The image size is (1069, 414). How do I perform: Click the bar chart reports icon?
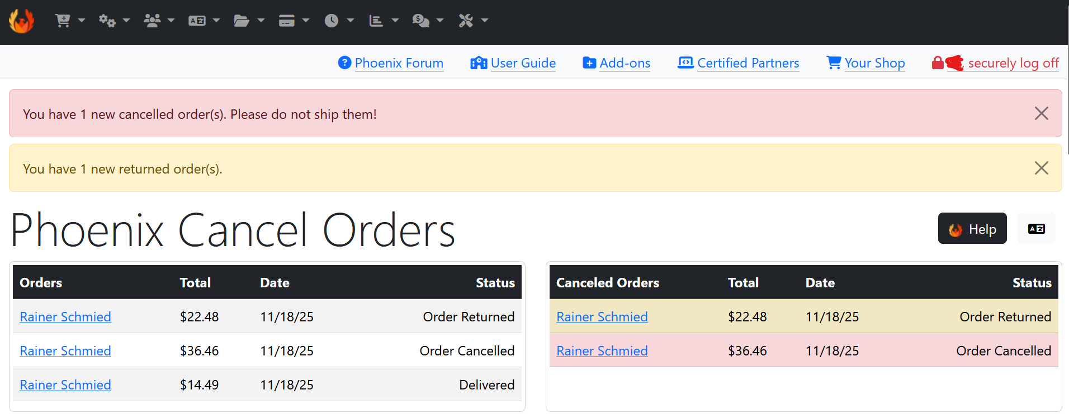point(384,21)
